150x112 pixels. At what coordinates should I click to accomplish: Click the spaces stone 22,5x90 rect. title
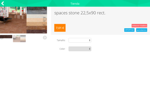pyautogui.click(x=80, y=13)
